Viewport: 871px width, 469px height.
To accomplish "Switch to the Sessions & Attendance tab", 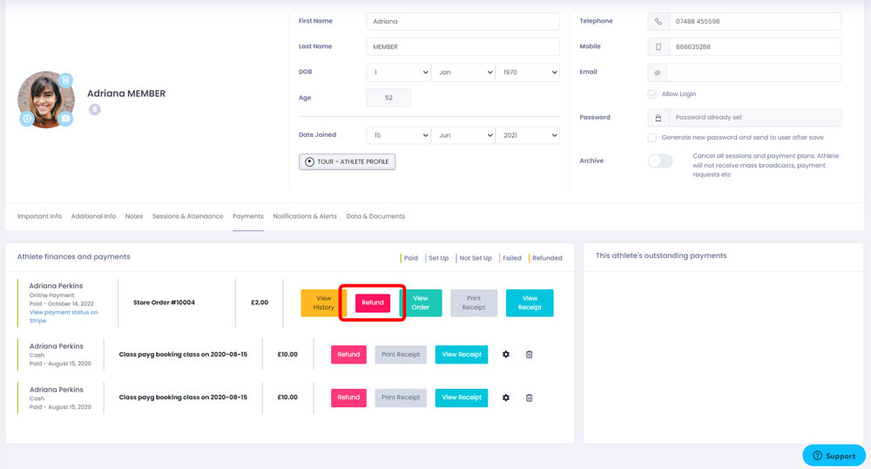I will click(187, 216).
